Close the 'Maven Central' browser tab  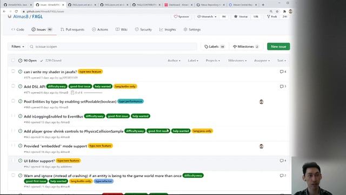(x=256, y=5)
